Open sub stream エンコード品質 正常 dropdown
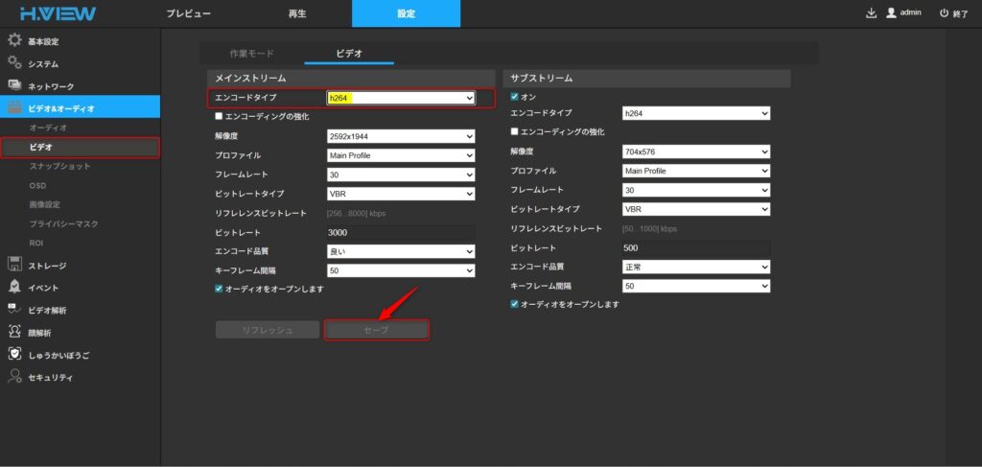Viewport: 982px width, 467px height. point(696,267)
